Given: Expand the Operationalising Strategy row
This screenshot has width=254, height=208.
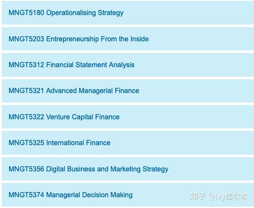Looking at the screenshot, I should pyautogui.click(x=128, y=13).
